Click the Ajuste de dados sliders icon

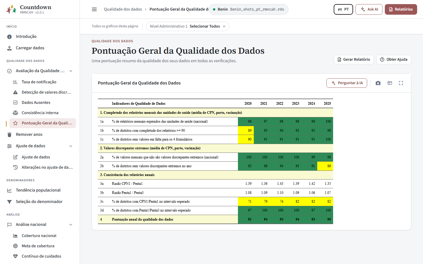[9, 146]
